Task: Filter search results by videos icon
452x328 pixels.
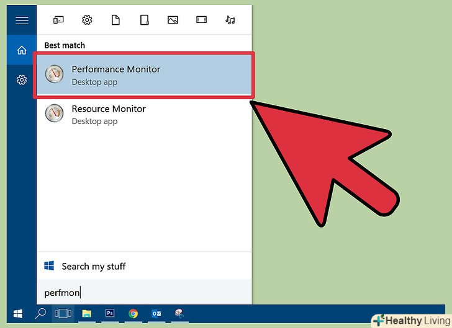Action: pos(202,20)
